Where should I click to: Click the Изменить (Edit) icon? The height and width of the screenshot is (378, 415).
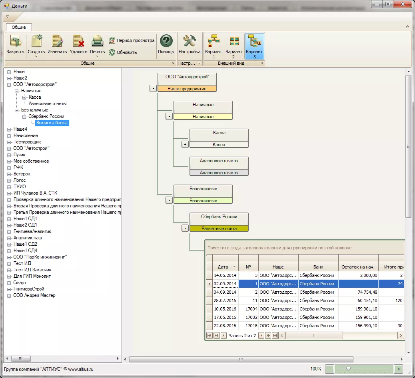click(57, 42)
